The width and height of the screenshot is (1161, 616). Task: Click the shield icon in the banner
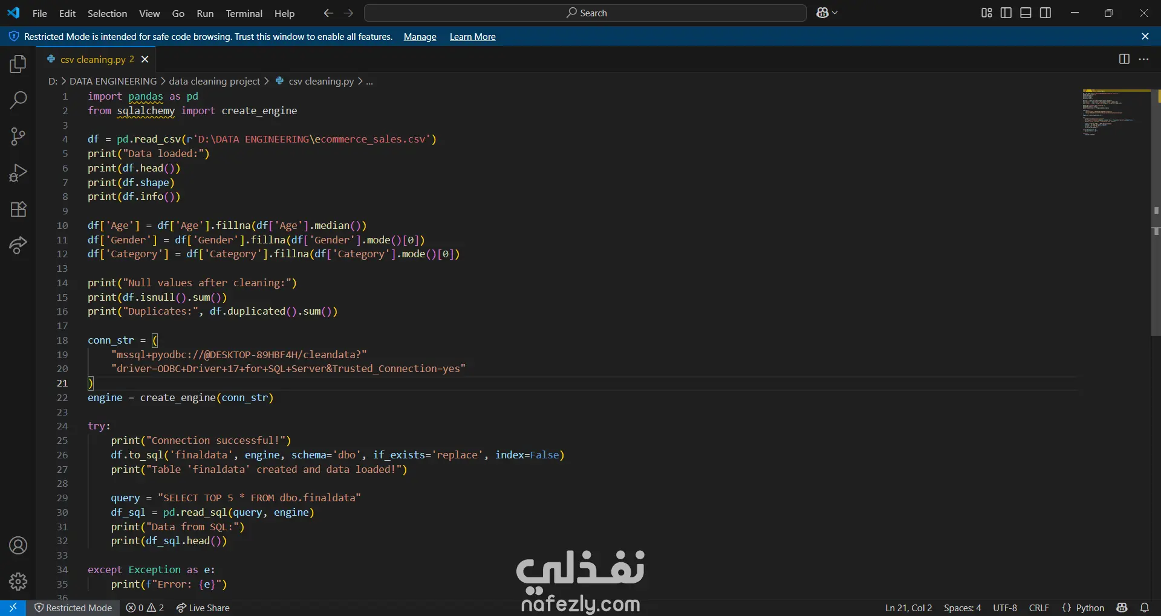(13, 36)
